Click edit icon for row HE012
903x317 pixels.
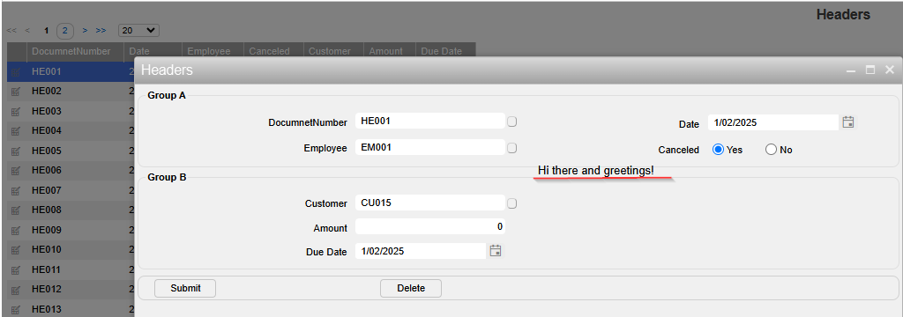(16, 290)
